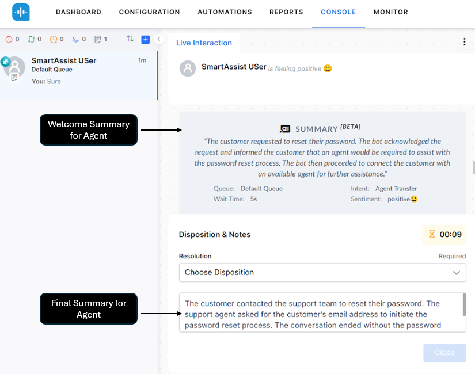
Task: Select the SmartAssist USer conversation item
Action: click(78, 70)
